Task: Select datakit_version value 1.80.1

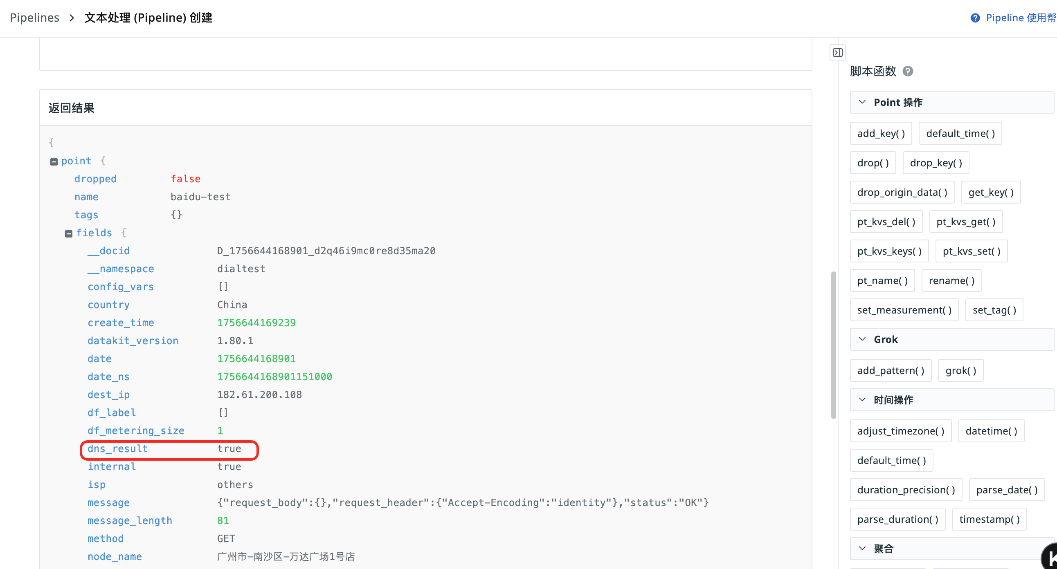Action: tap(235, 341)
